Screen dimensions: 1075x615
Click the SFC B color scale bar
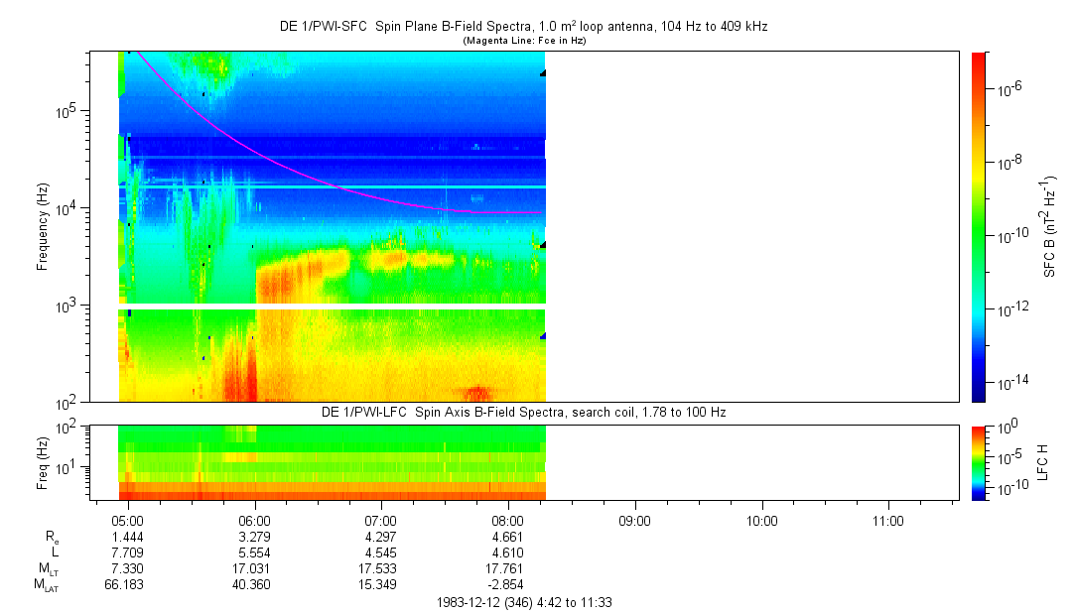coord(978,226)
